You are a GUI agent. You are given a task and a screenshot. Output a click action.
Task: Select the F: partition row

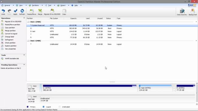[112, 37]
